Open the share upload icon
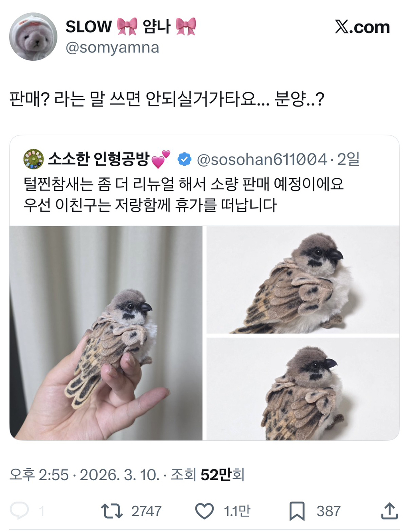 [389, 511]
